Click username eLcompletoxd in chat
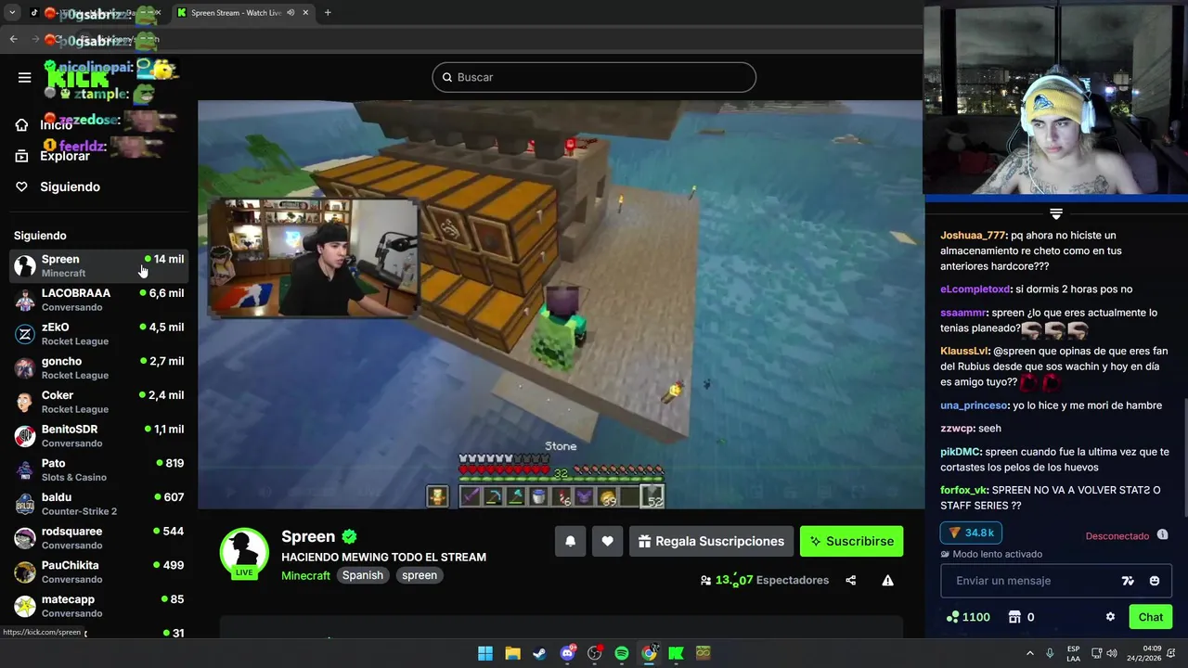Image resolution: width=1188 pixels, height=668 pixels. (x=975, y=289)
